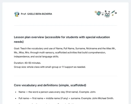131x104 pixels.
Task: Click the teal notebook illustration in header
Action: click(x=99, y=13)
